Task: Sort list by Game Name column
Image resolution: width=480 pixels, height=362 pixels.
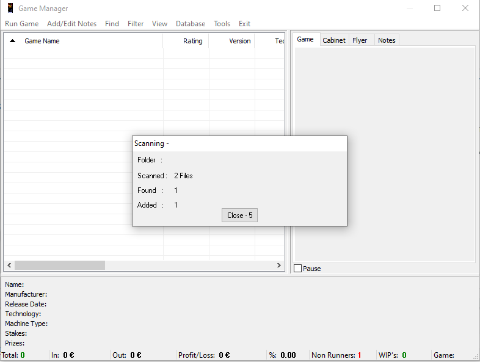Action: pyautogui.click(x=42, y=41)
